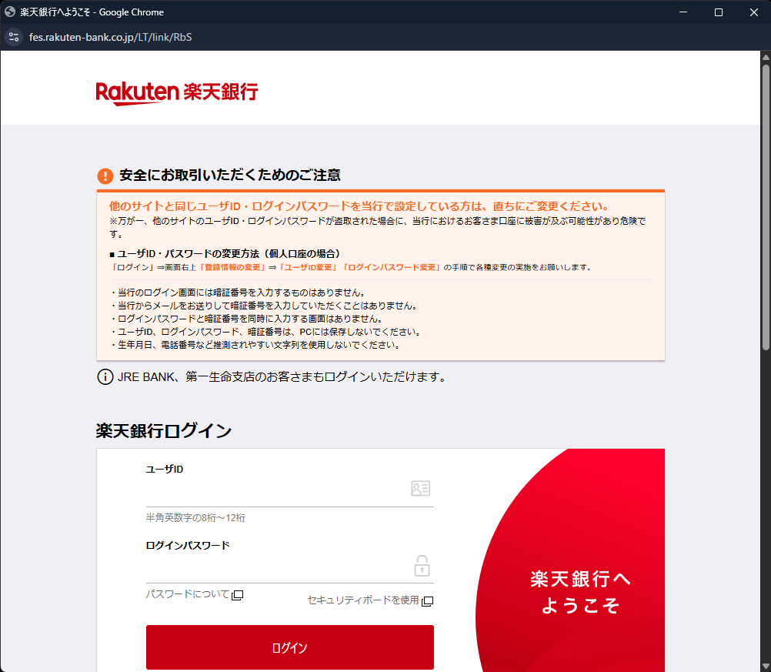Click the JRE BANK、第一生命支店 notice text
The width and height of the screenshot is (771, 672).
(x=282, y=377)
